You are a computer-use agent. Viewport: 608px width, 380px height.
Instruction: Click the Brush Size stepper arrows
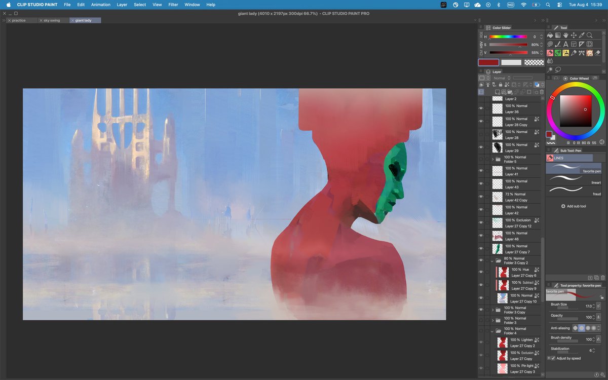pyautogui.click(x=594, y=306)
